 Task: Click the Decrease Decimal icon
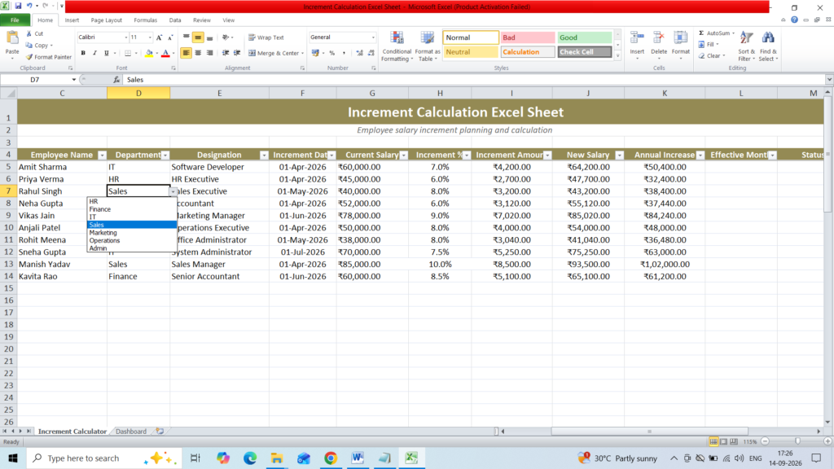point(371,53)
